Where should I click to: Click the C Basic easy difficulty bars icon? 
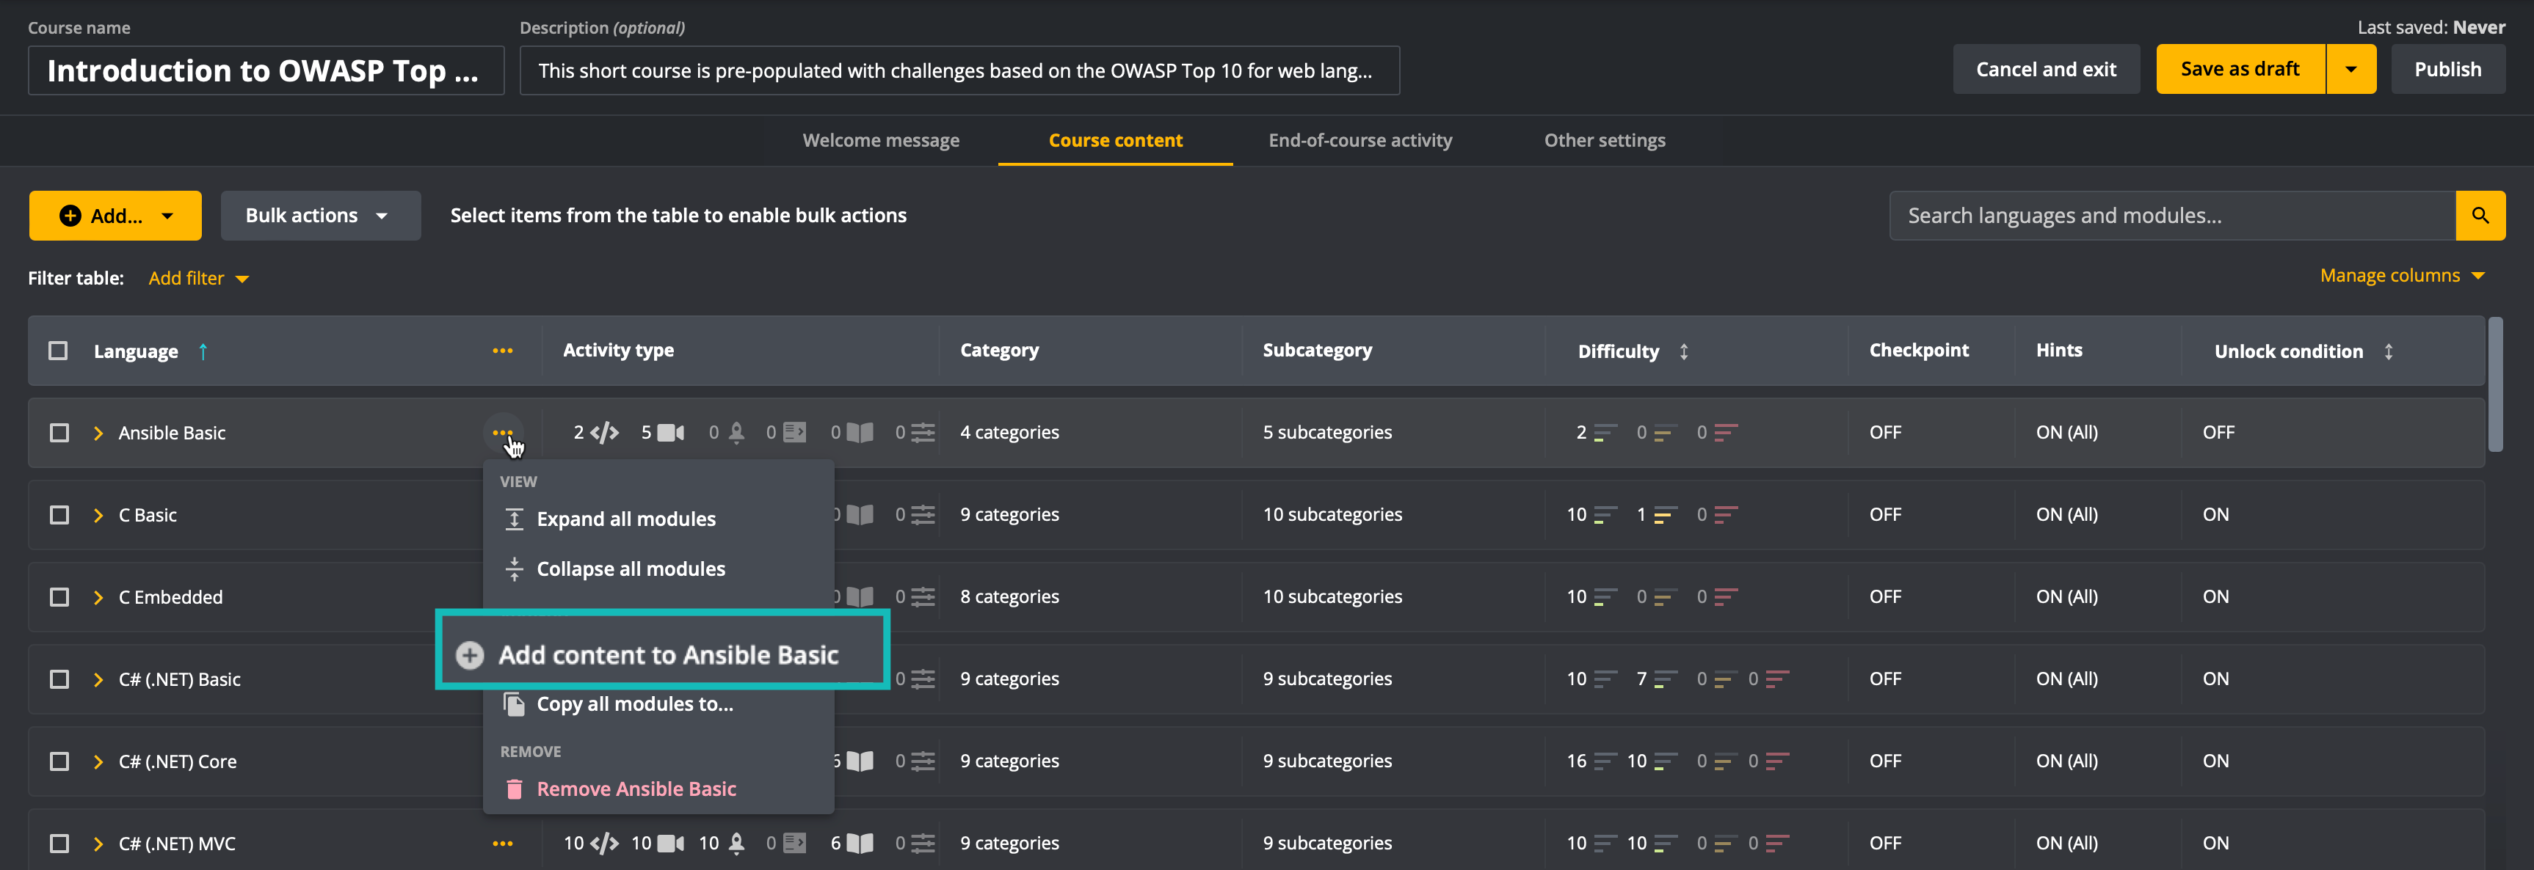click(1605, 515)
